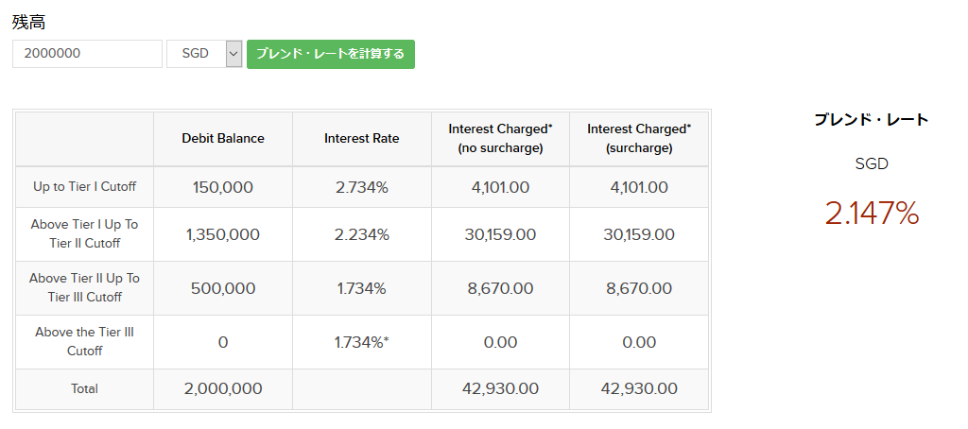
Task: Click the Interest Rate column header
Action: tap(362, 138)
